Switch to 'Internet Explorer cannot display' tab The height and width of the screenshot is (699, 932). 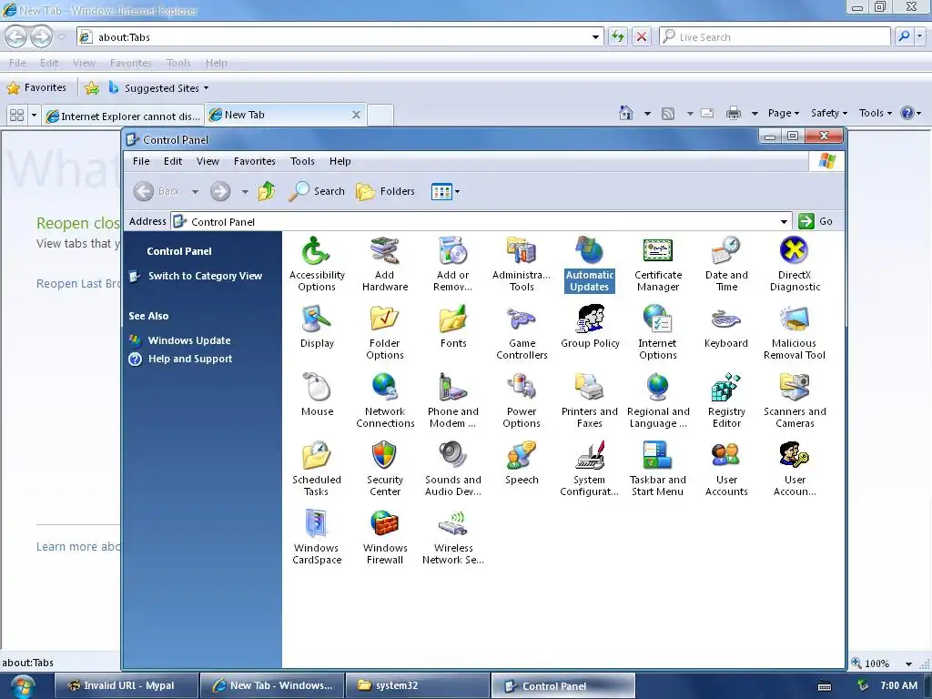pos(123,116)
